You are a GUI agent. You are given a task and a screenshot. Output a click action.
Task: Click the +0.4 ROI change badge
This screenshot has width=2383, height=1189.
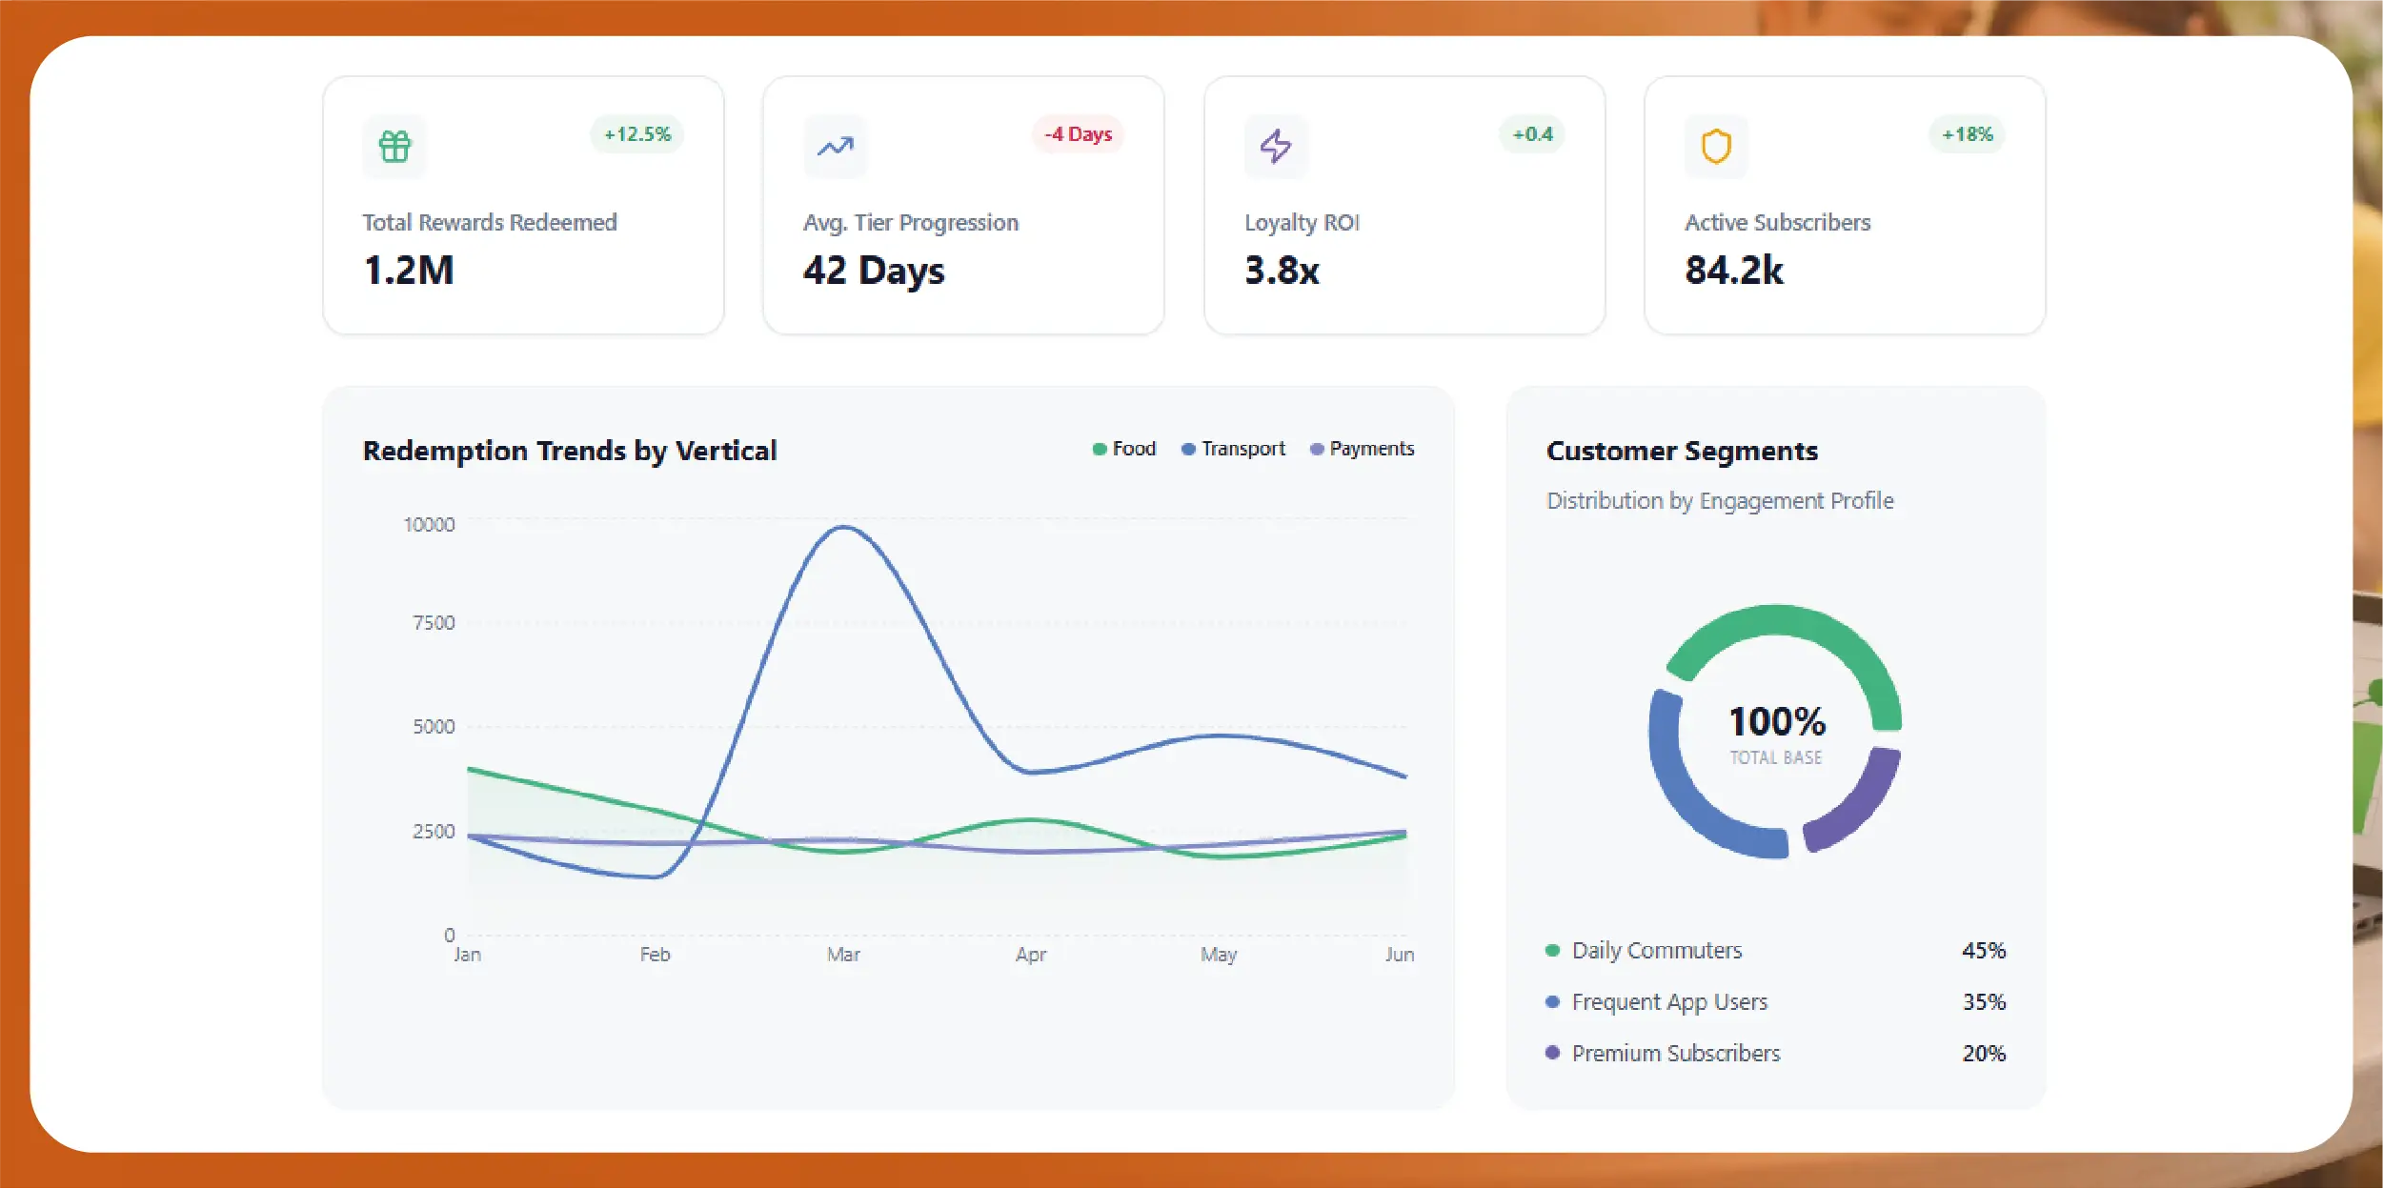pos(1532,134)
